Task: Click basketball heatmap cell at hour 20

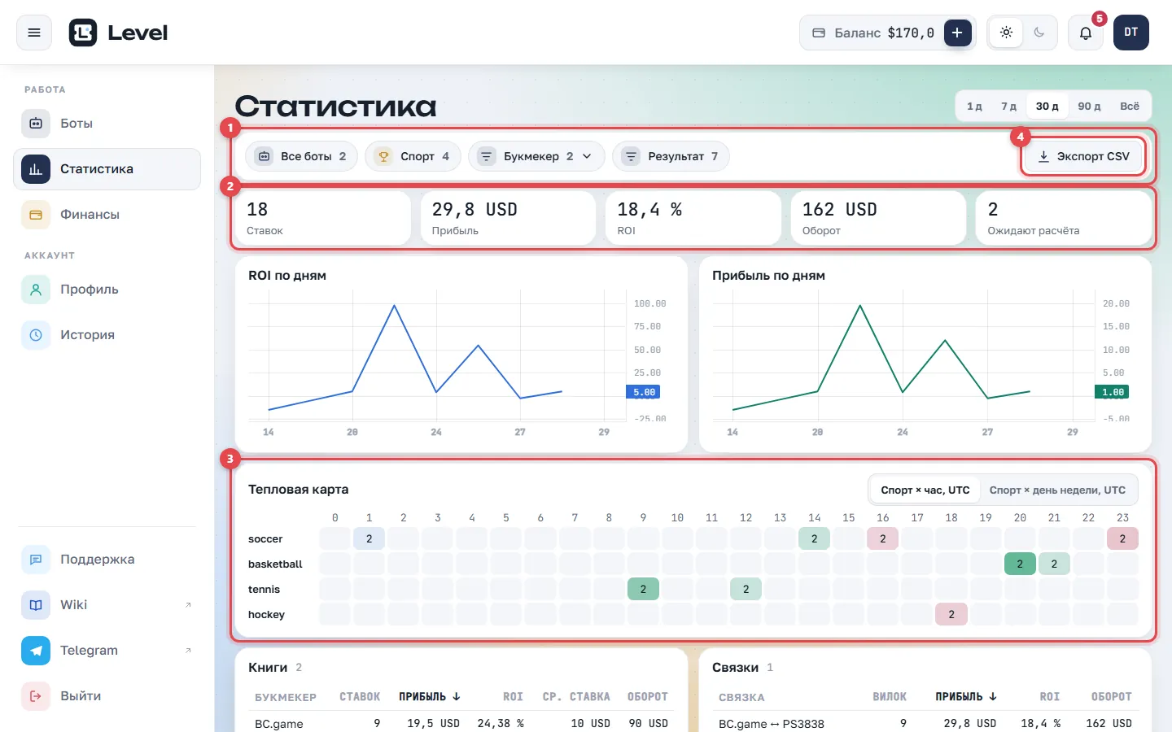Action: tap(1020, 564)
